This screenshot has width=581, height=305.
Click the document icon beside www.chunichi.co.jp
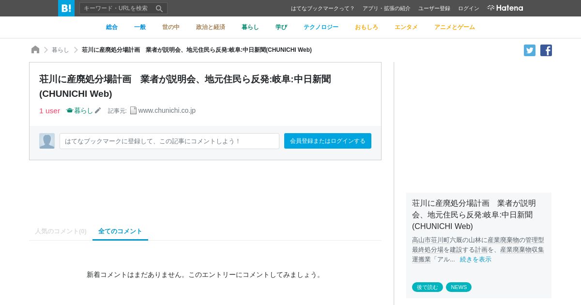(133, 110)
